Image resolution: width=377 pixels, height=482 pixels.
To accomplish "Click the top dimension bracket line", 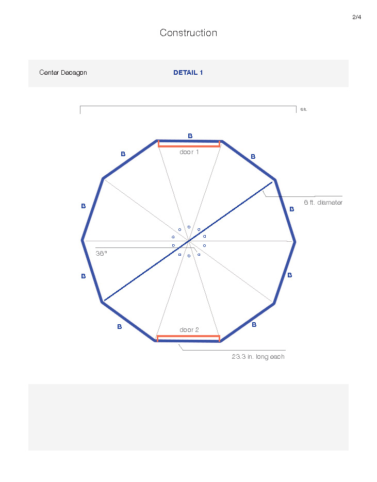I will point(188,106).
